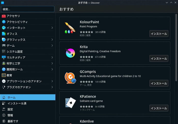
Task: Click the "389 の評価" rating count
Action: 100,32
